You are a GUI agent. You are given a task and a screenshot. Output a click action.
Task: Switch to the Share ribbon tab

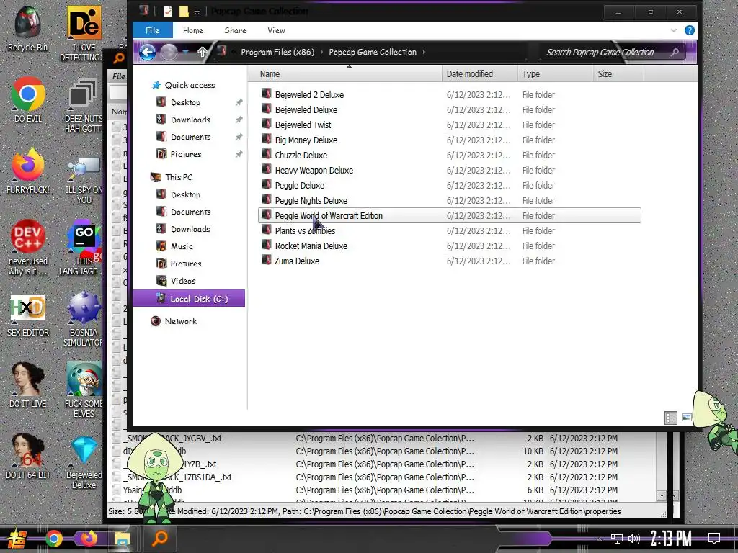[x=236, y=30]
